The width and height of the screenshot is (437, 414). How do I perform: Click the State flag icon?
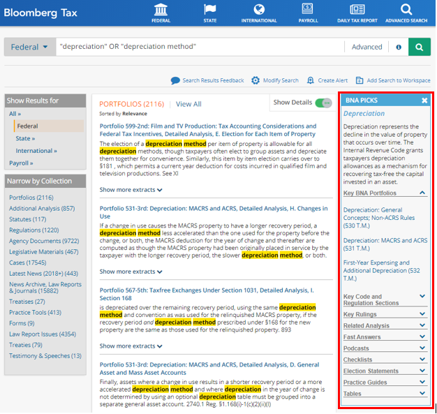click(209, 10)
